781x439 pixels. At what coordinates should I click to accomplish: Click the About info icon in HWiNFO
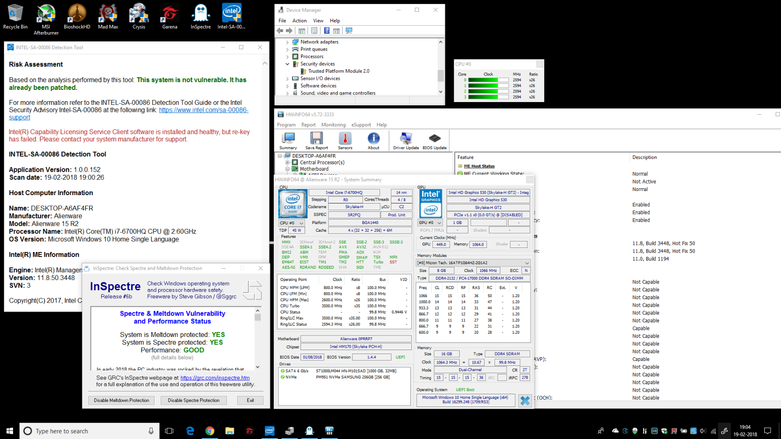(x=373, y=141)
